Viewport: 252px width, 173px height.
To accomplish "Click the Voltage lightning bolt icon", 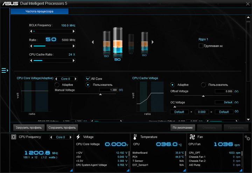I will click(x=78, y=137).
